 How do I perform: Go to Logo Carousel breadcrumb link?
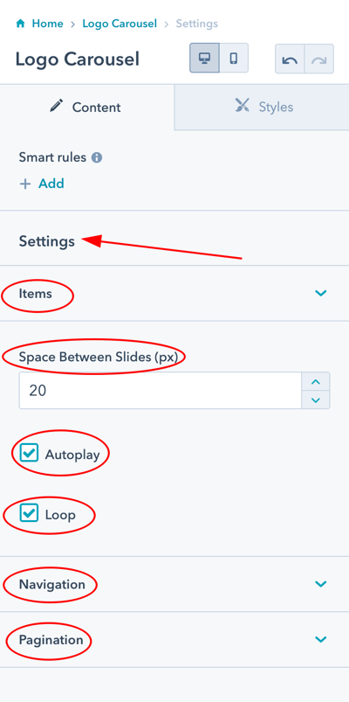120,24
